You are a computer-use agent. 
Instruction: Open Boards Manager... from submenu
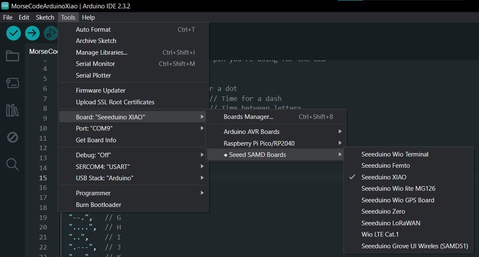click(277, 116)
